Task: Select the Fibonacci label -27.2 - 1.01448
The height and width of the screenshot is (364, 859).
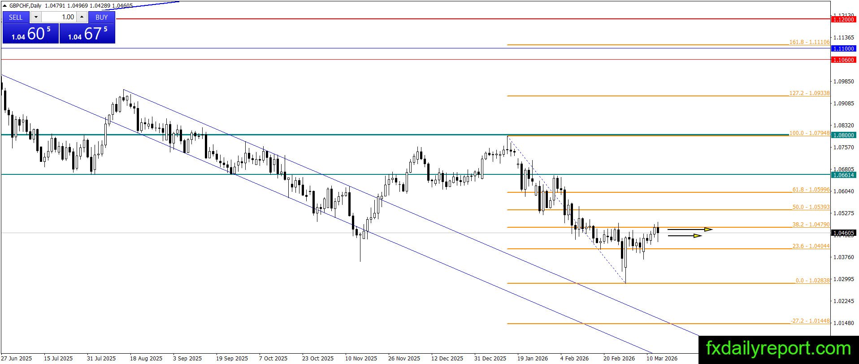Action: click(810, 321)
